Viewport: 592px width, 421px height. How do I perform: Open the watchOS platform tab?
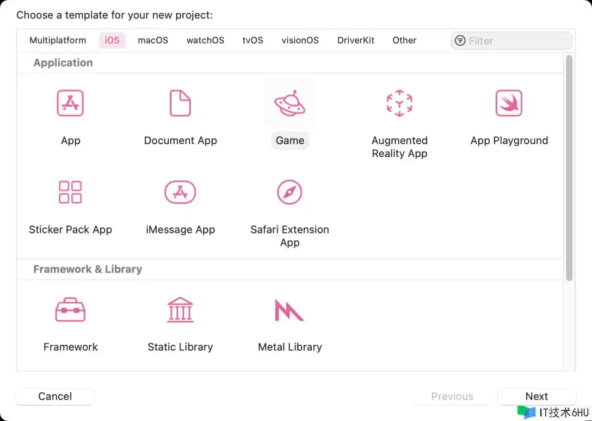(x=205, y=40)
